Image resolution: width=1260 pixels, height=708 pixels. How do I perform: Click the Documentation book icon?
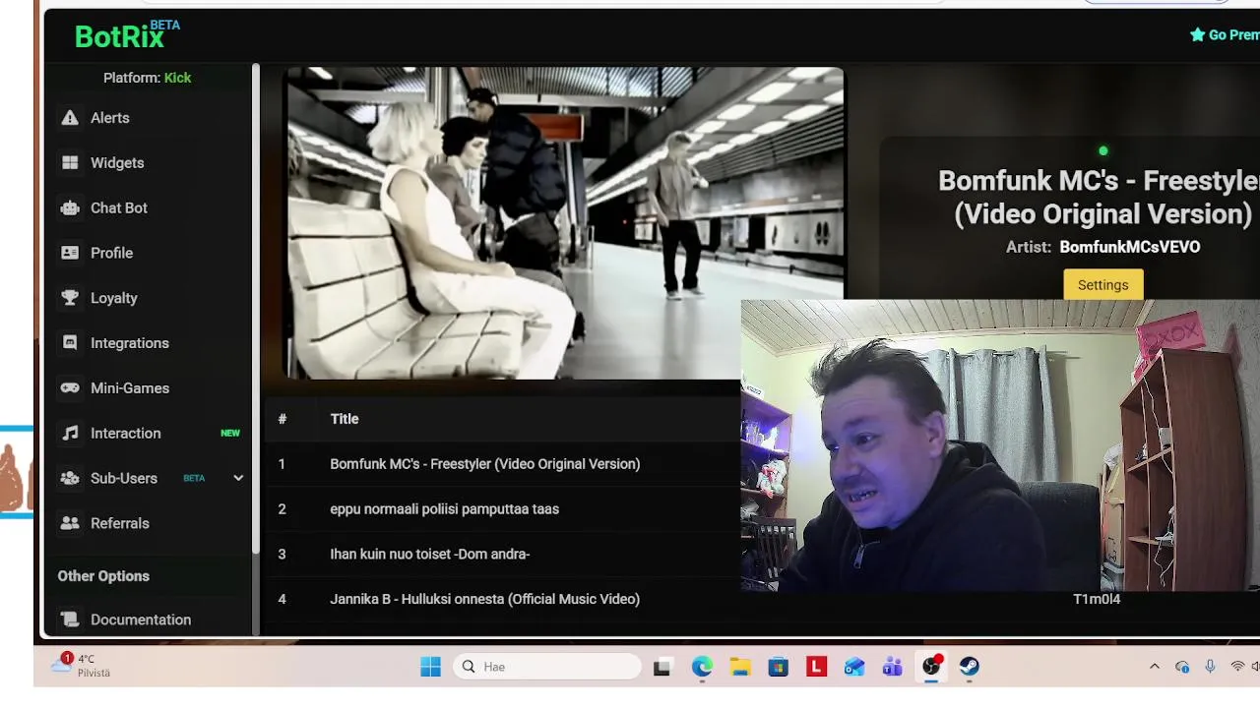[70, 619]
